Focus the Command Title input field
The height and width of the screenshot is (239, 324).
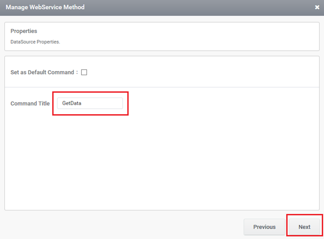pyautogui.click(x=90, y=103)
